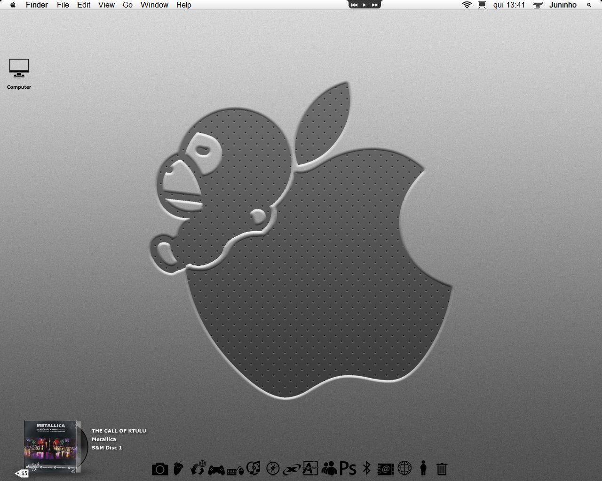Open the keyboard and mouse dock icon
The width and height of the screenshot is (602, 481).
235,470
